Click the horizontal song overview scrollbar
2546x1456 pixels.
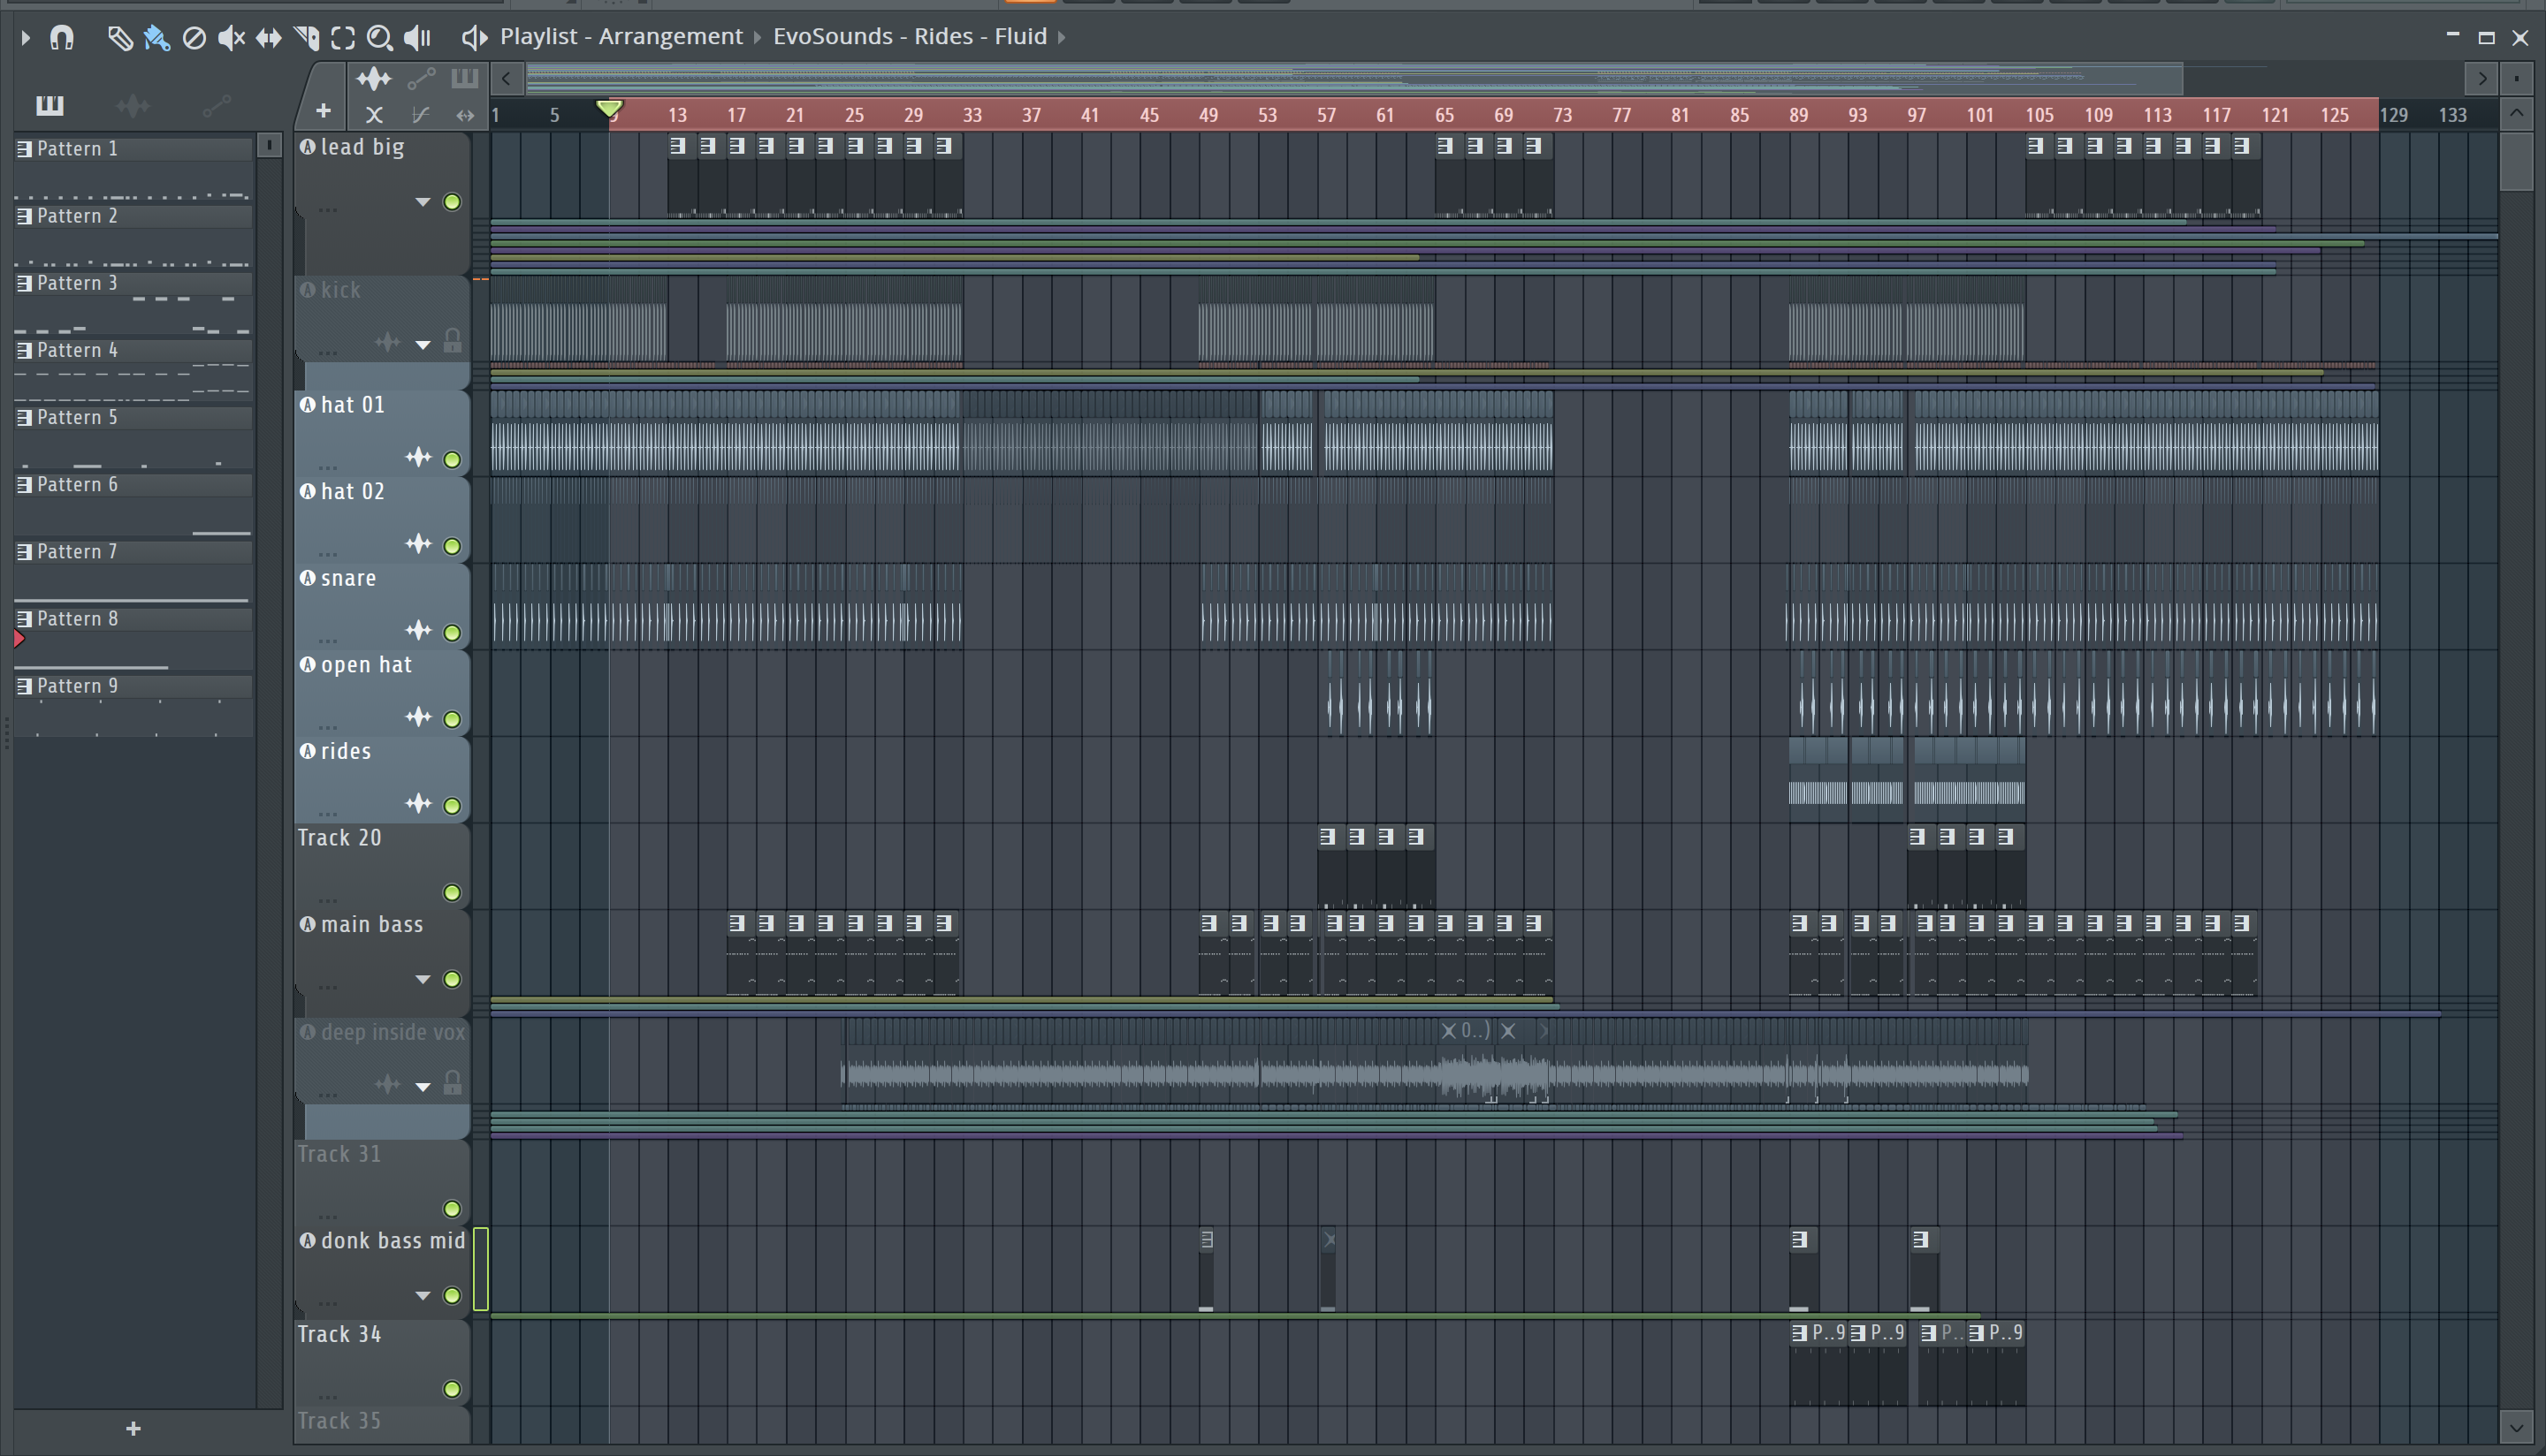[x=1354, y=78]
